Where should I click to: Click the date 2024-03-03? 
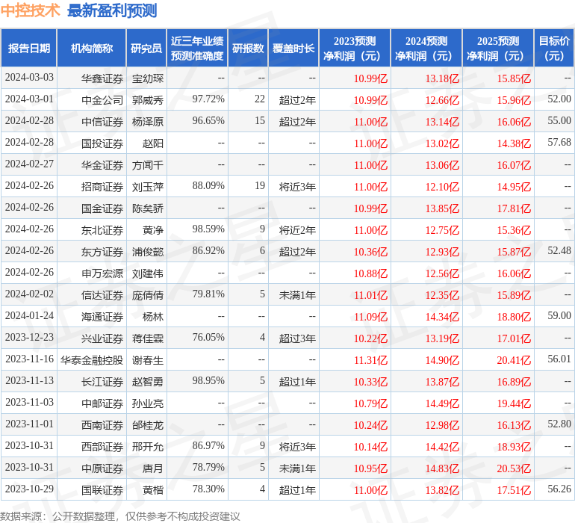pyautogui.click(x=29, y=78)
